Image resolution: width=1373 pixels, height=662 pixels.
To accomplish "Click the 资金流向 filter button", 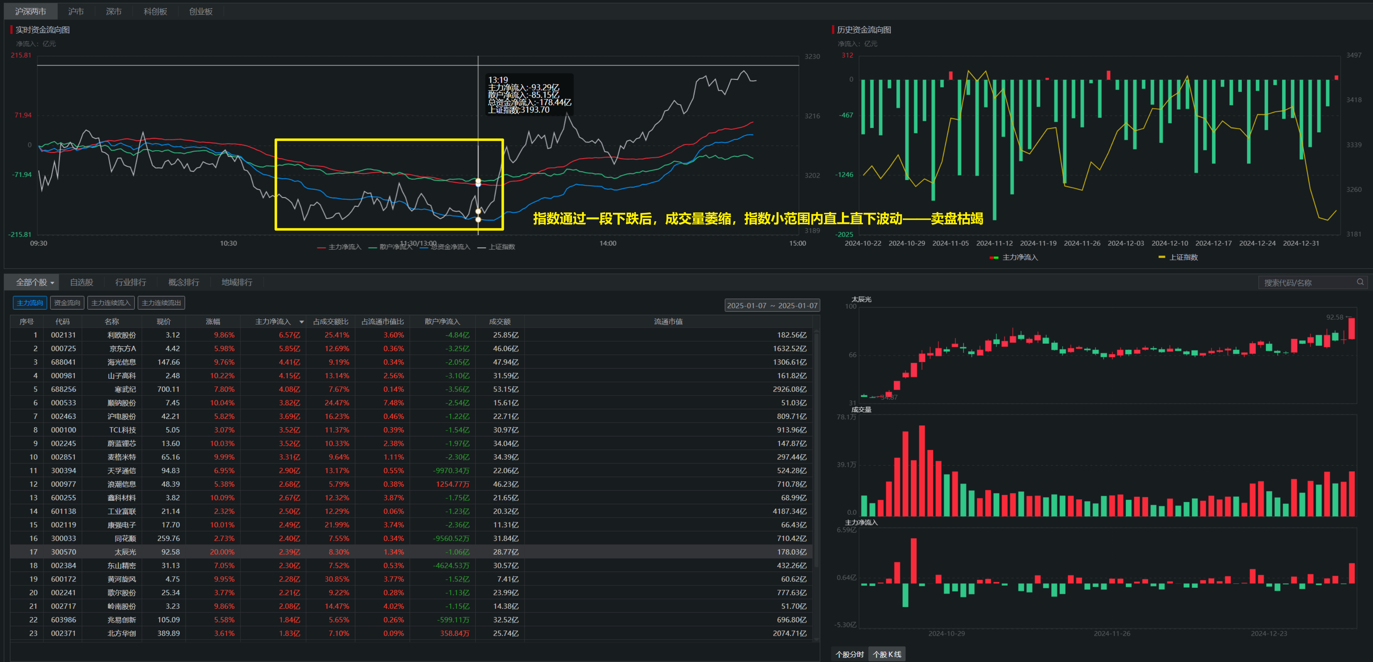I will [67, 303].
